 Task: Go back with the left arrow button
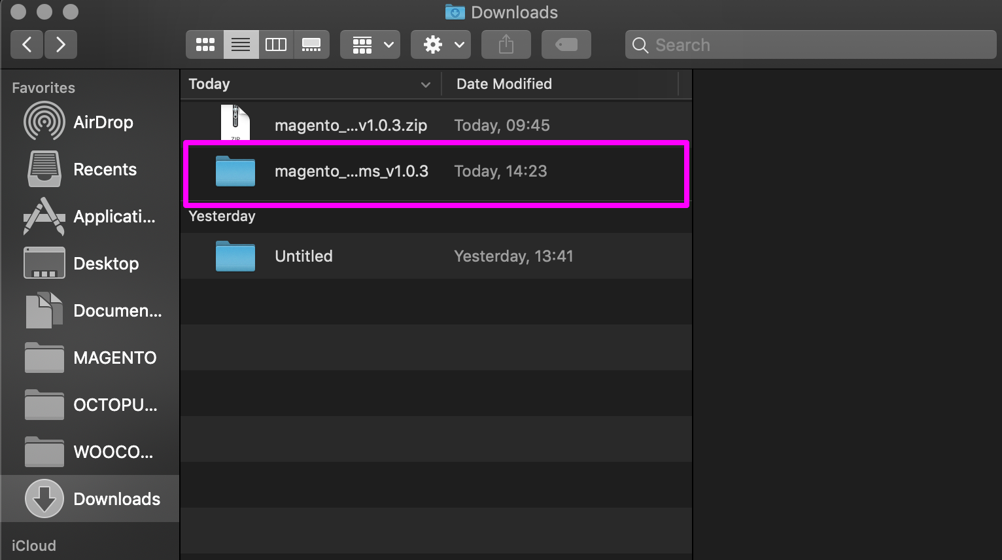click(27, 44)
